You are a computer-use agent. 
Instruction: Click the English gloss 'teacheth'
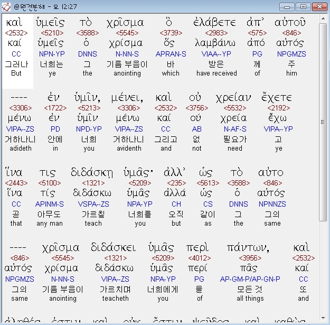point(115,298)
